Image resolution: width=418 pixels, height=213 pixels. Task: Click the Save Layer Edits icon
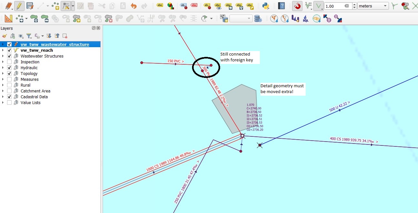coord(30,6)
